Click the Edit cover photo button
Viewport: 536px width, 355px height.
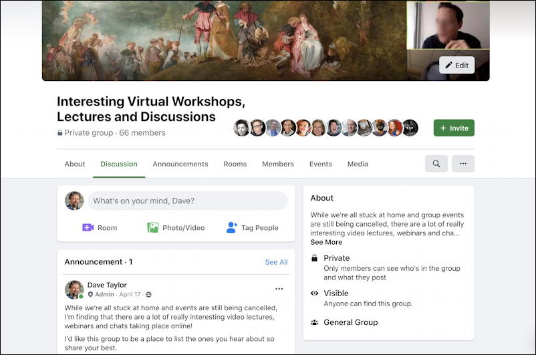tap(456, 66)
